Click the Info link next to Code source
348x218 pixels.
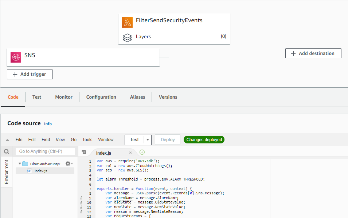(48, 124)
